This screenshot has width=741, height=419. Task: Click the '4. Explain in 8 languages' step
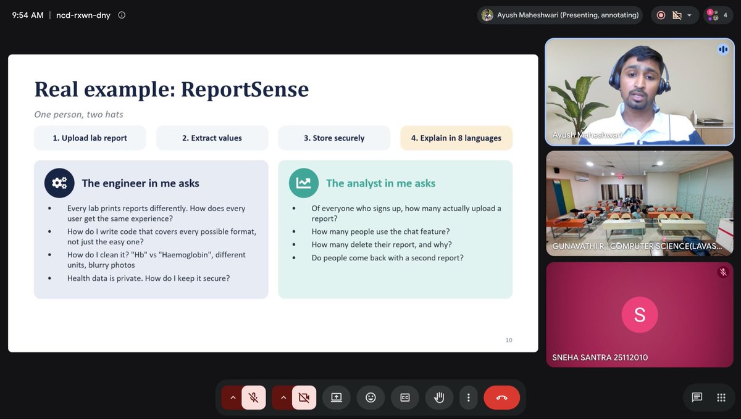click(456, 138)
